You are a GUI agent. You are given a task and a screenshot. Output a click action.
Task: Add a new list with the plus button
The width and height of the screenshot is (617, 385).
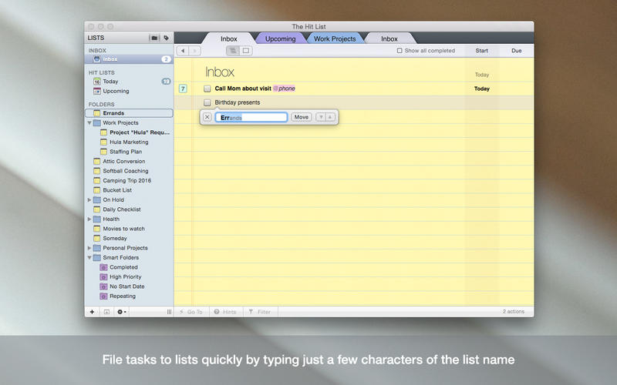click(x=92, y=312)
